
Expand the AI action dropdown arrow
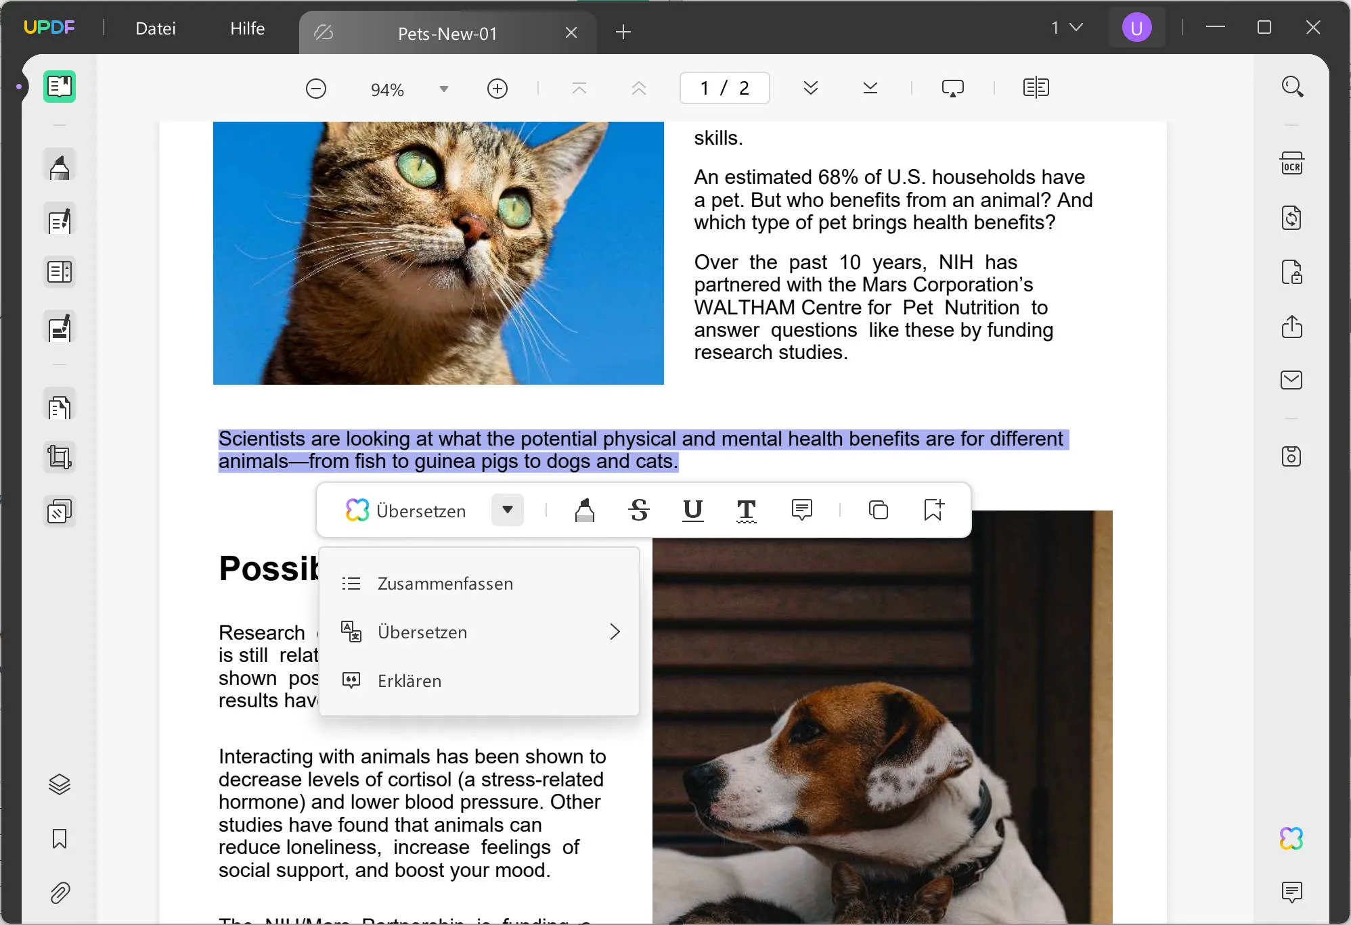[x=508, y=510]
